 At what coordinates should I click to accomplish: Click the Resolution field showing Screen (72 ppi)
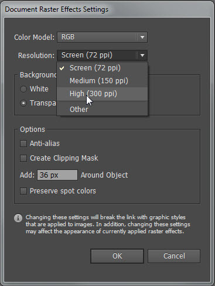pos(102,55)
